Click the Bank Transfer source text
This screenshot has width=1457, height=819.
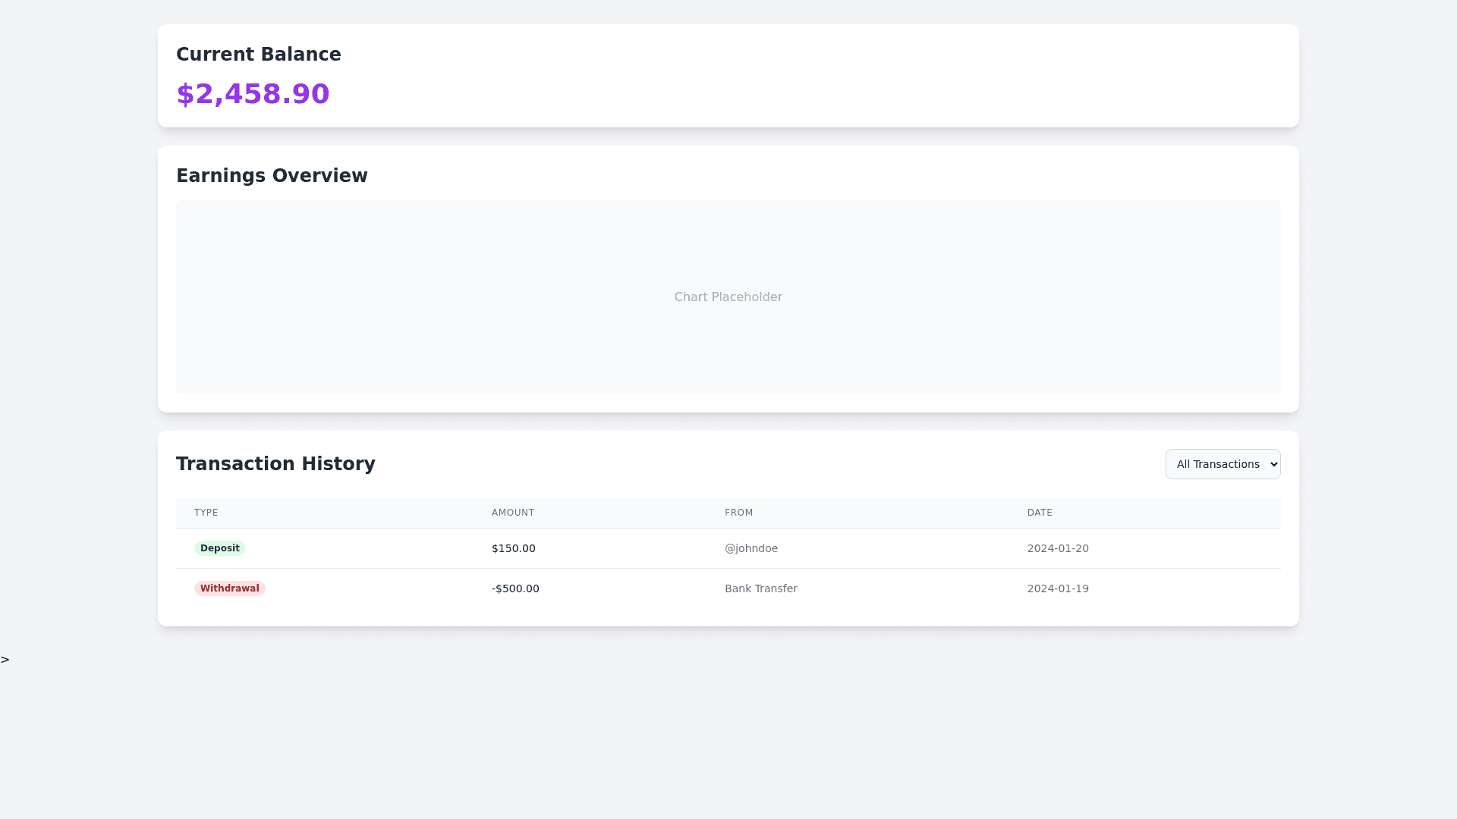760,588
